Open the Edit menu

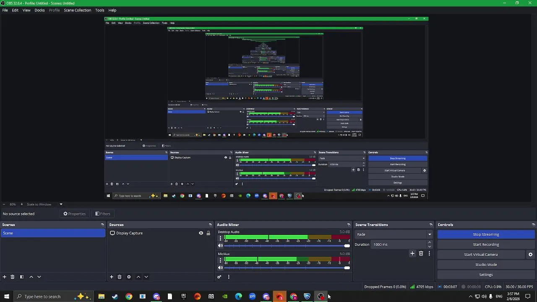pos(15,10)
